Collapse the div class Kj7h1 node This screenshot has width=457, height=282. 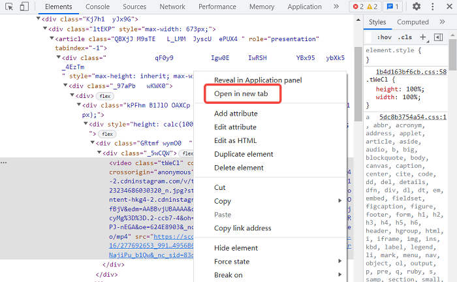coord(38,19)
